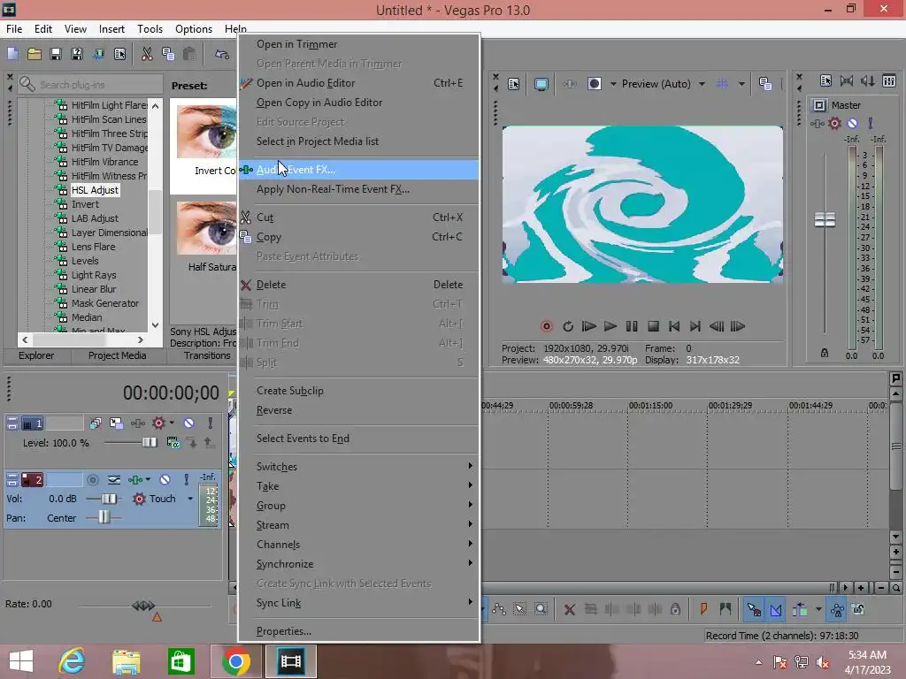This screenshot has height=679, width=906.
Task: Switch to the Explorer tab
Action: 35,355
